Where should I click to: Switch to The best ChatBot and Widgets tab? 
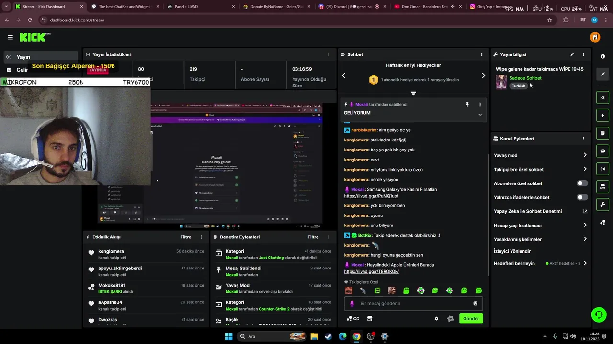point(125,7)
